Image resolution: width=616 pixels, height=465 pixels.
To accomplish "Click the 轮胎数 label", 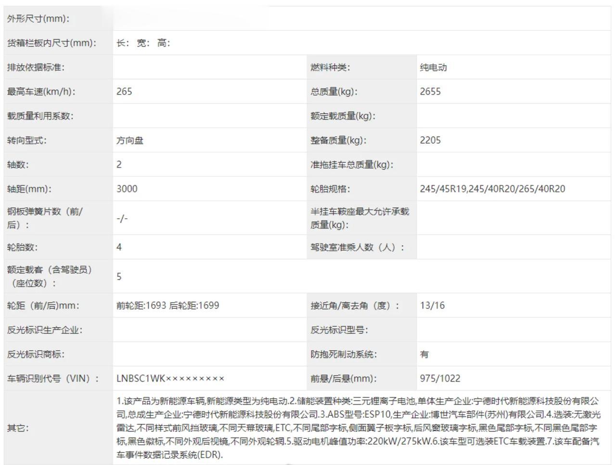I will point(22,247).
